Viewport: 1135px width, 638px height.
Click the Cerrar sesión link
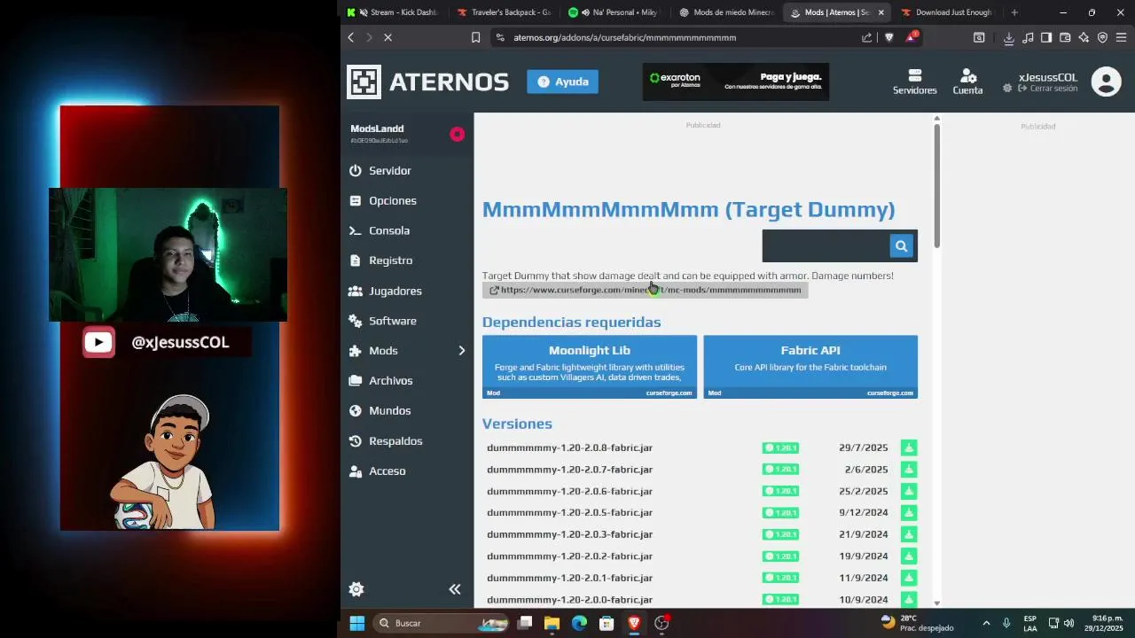click(x=1048, y=89)
